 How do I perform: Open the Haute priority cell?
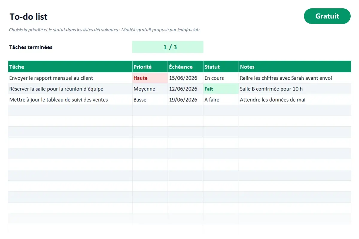coord(150,78)
